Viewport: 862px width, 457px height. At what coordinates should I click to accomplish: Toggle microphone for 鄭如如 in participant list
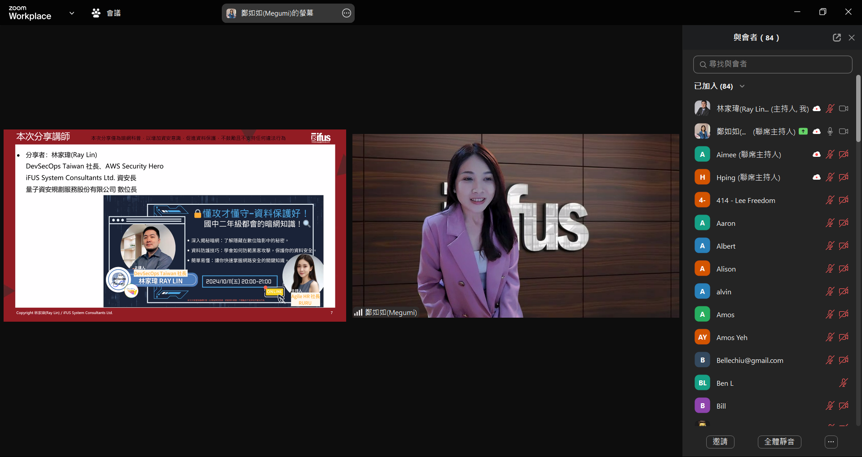tap(830, 131)
